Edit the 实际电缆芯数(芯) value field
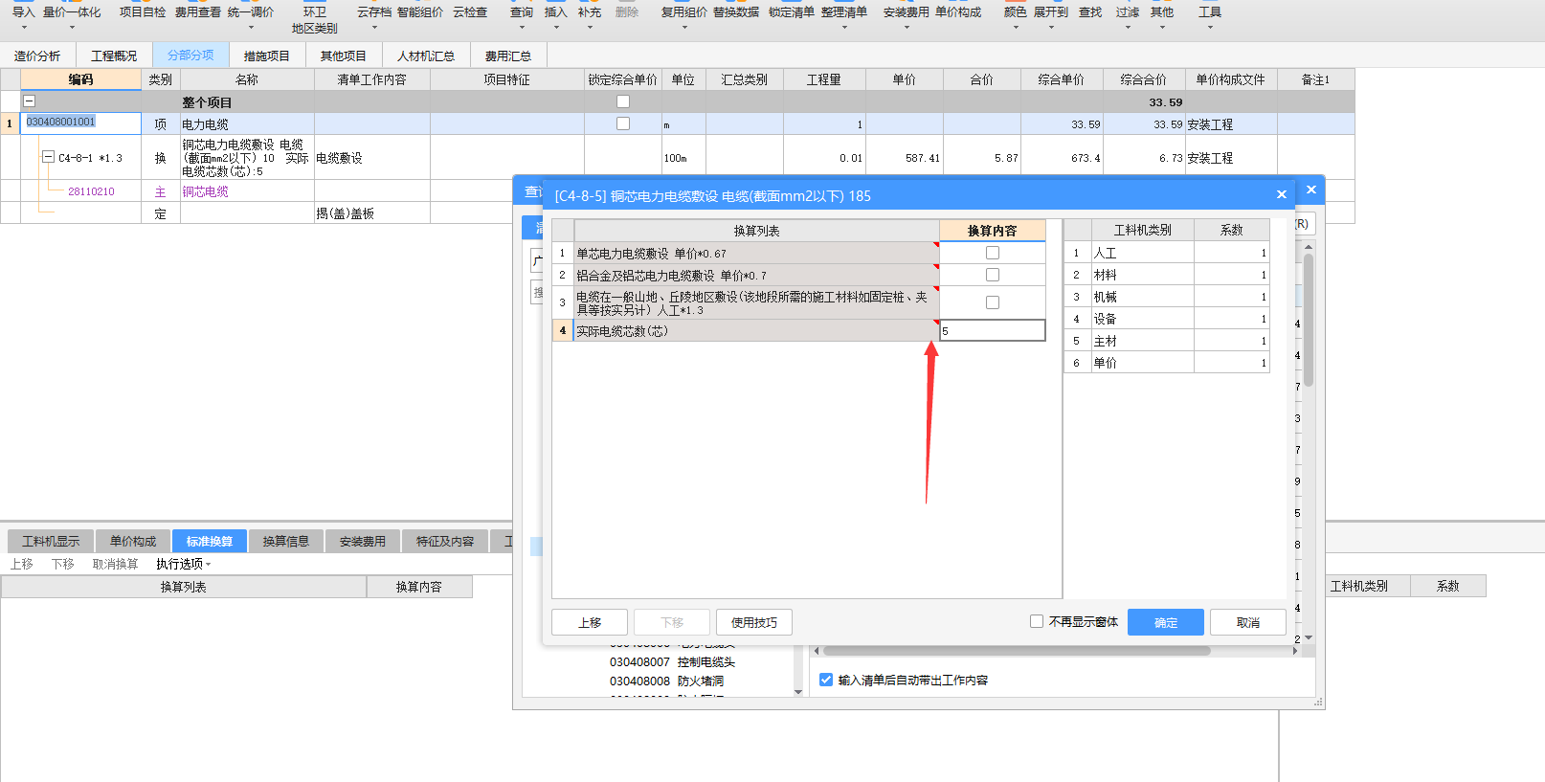The width and height of the screenshot is (1545, 782). click(993, 330)
